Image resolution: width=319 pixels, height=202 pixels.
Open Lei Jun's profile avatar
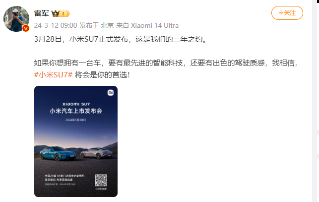pos(16,19)
